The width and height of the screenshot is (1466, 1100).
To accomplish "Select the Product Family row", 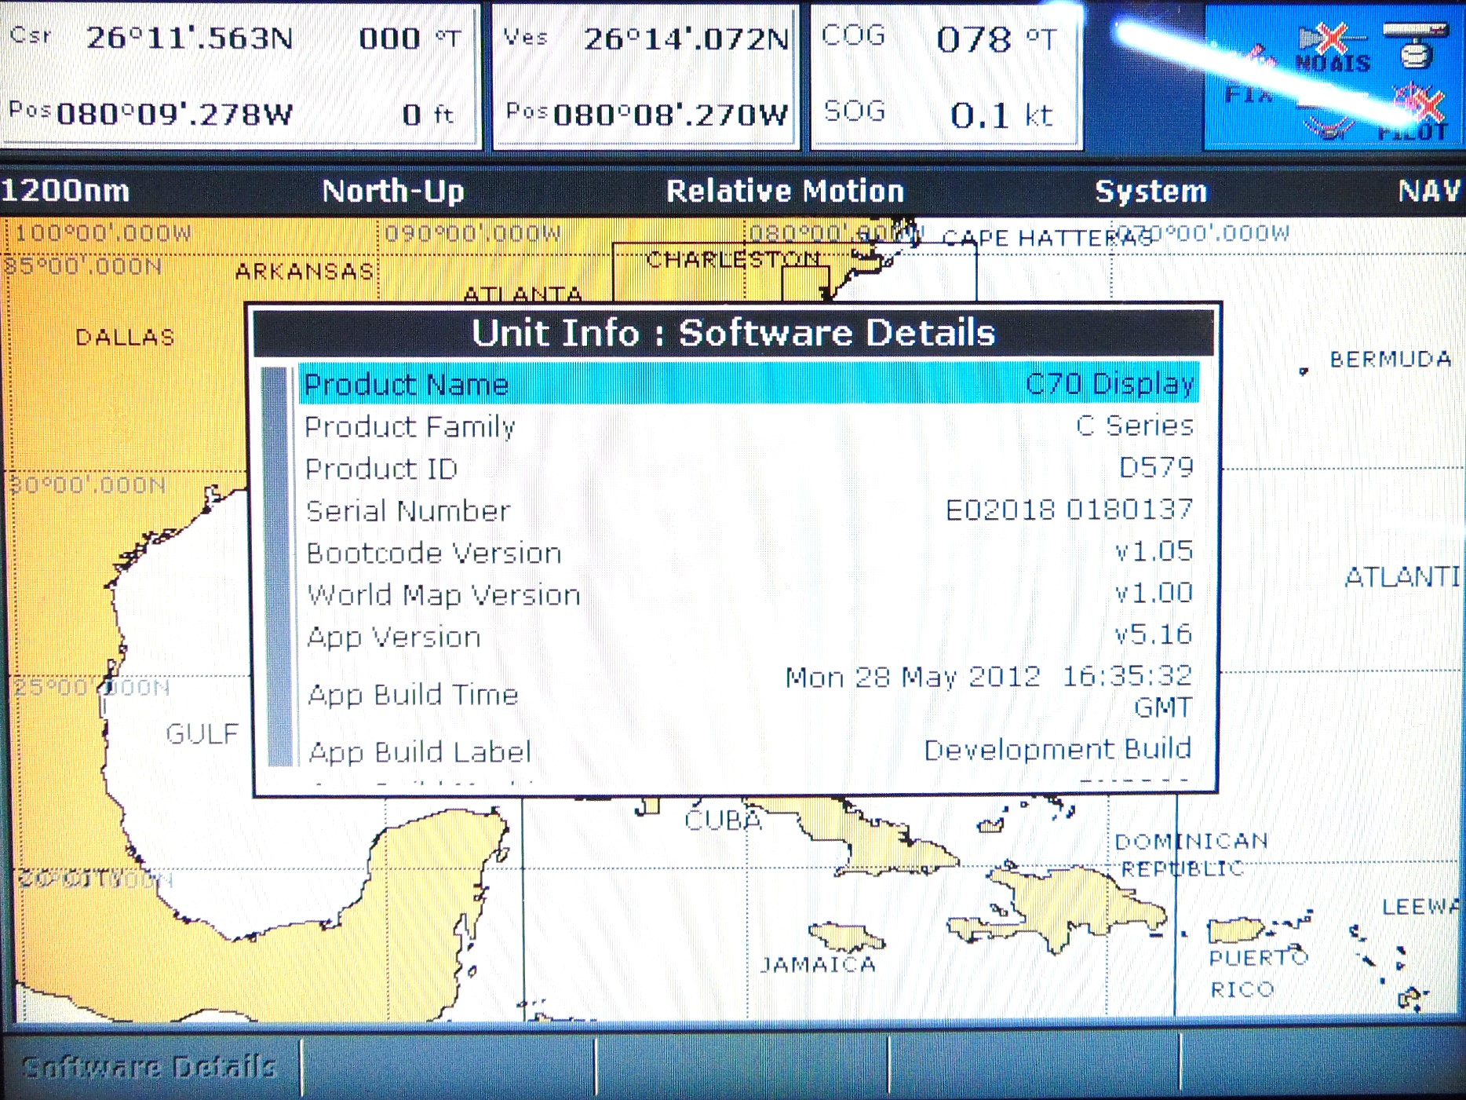I will (749, 426).
